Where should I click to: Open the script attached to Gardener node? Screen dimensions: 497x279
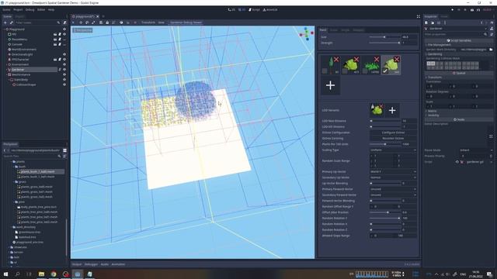60,70
